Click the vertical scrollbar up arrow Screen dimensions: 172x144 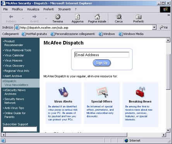click(x=168, y=40)
